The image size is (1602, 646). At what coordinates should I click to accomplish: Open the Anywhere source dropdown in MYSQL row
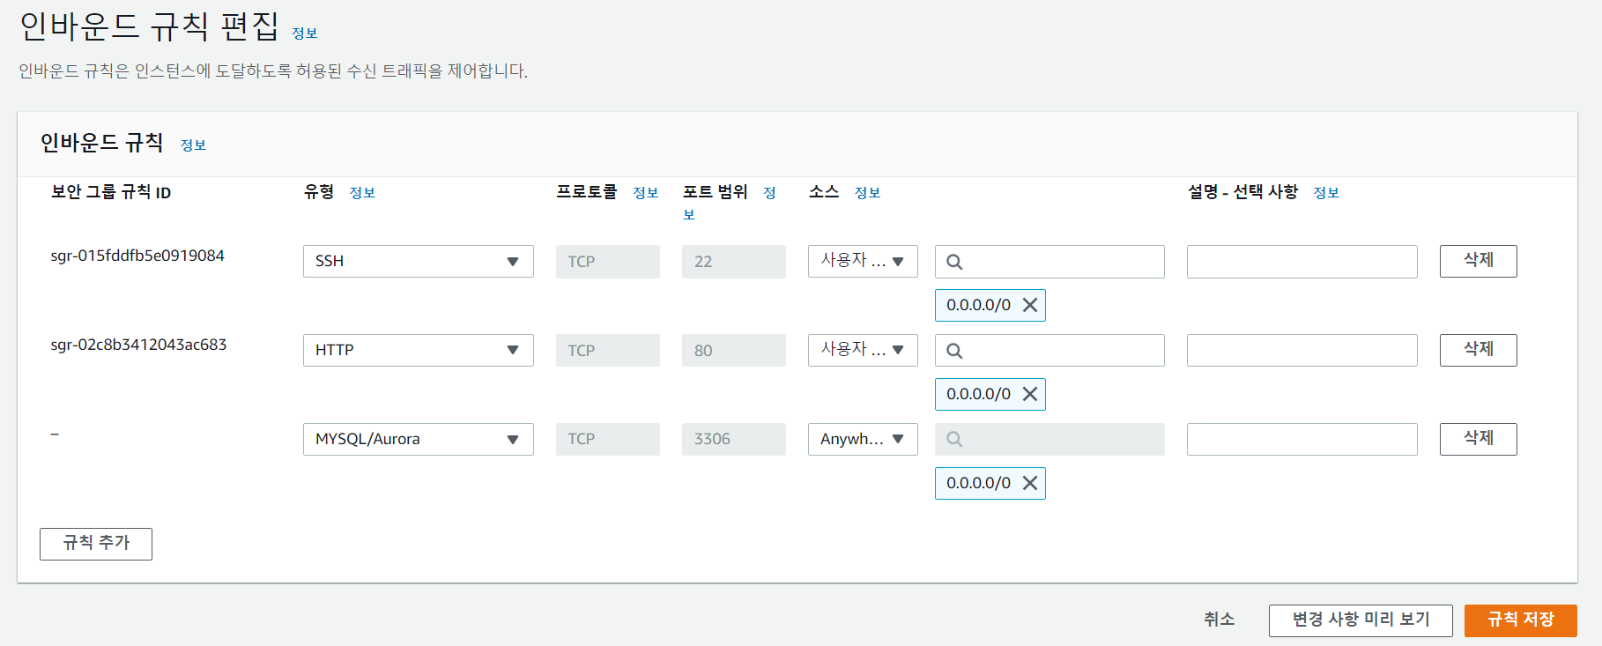(x=863, y=439)
